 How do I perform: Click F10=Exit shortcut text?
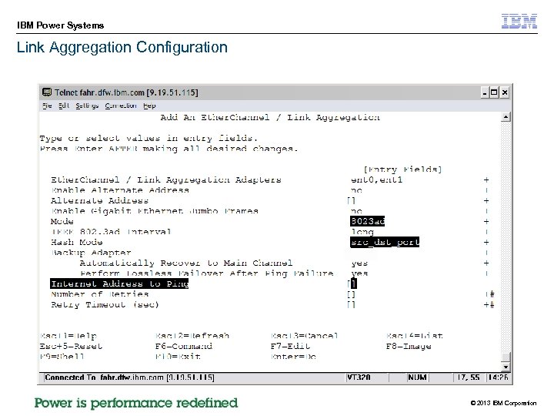pos(178,356)
